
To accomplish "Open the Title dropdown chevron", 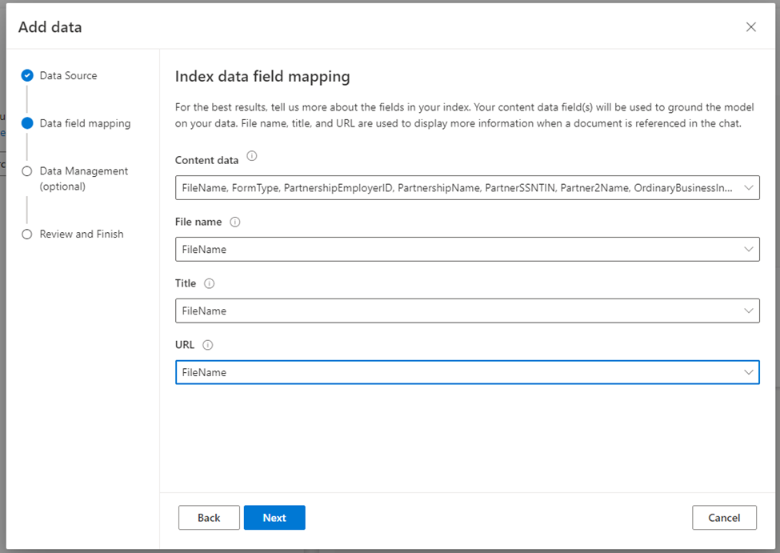I will coord(749,311).
